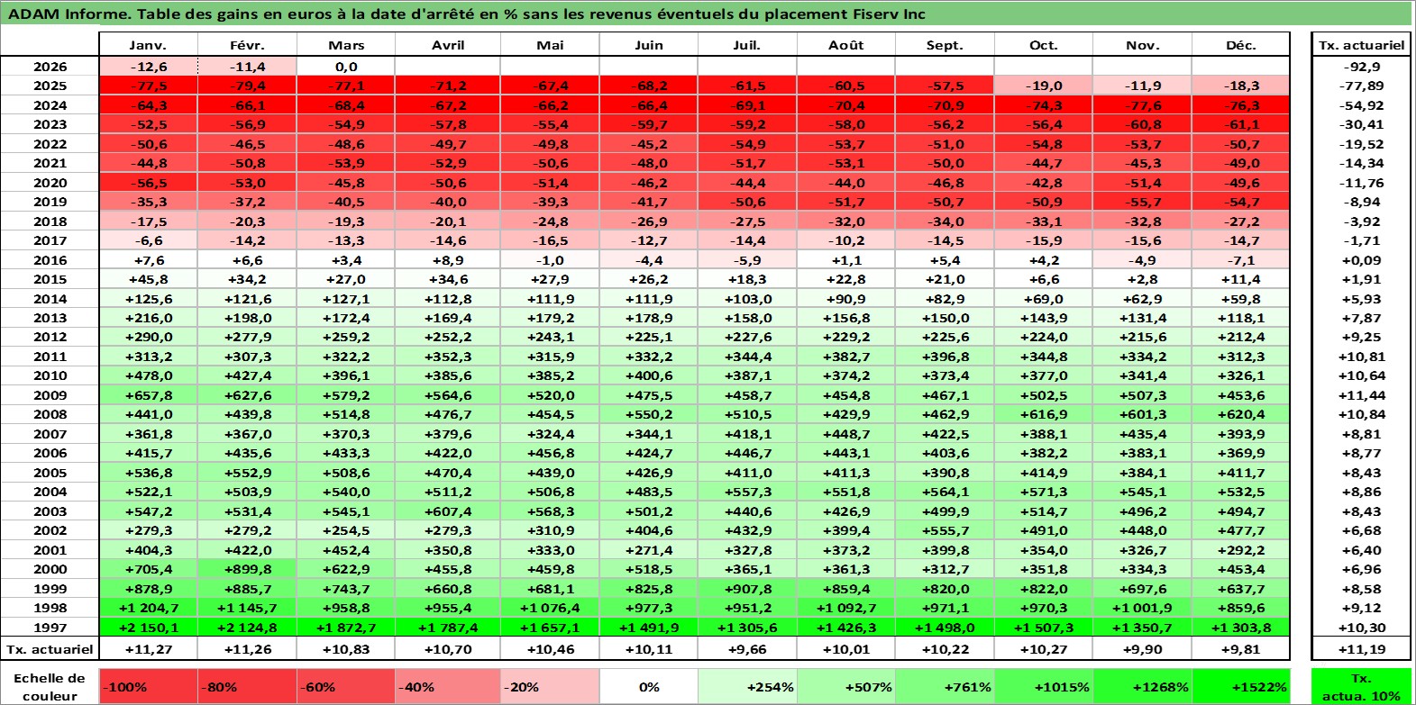Click the +657,8 cell
Image resolution: width=1416 pixels, height=705 pixels.
148,395
